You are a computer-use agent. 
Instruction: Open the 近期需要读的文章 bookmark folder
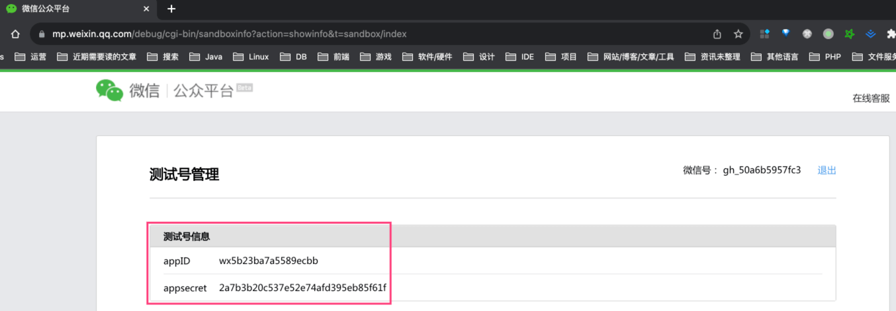tap(97, 57)
